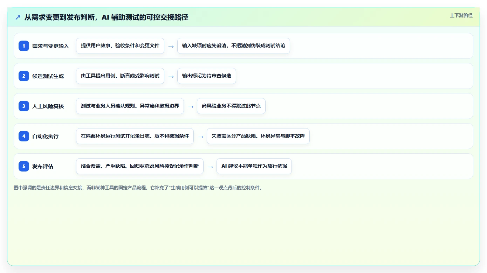Select the 需求与变更输入 step label

[x=50, y=46]
